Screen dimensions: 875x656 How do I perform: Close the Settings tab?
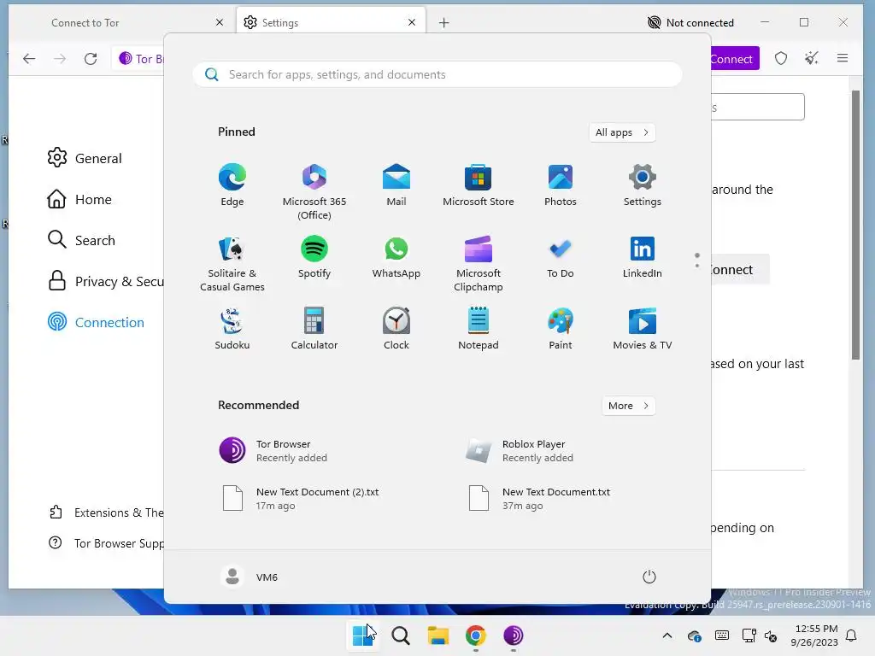tap(412, 22)
